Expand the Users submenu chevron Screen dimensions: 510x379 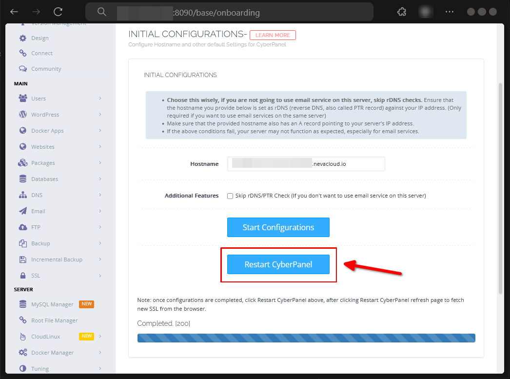click(100, 98)
